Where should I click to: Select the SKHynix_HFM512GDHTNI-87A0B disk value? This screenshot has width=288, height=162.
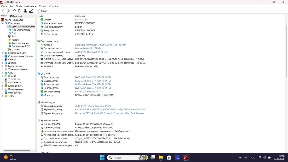[103, 138]
